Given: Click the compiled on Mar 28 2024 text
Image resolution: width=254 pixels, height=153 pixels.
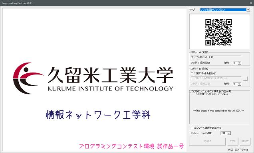Looking at the screenshot, I should click(218, 111).
